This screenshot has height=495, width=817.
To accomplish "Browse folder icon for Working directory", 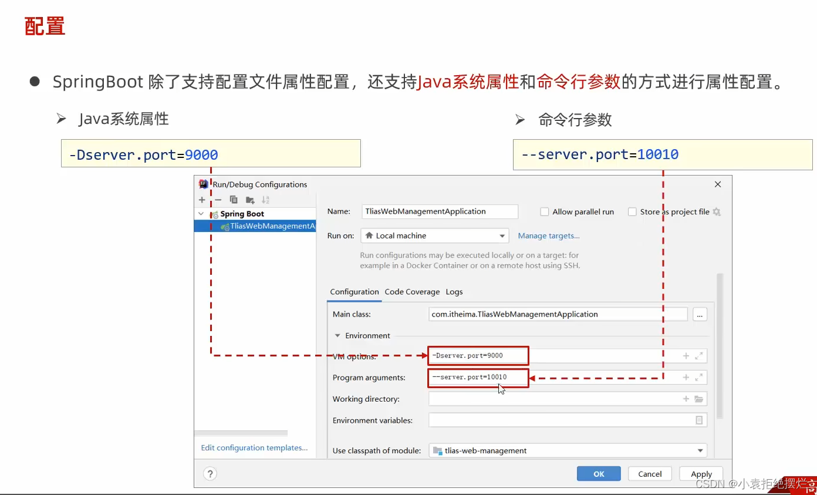I will [699, 399].
